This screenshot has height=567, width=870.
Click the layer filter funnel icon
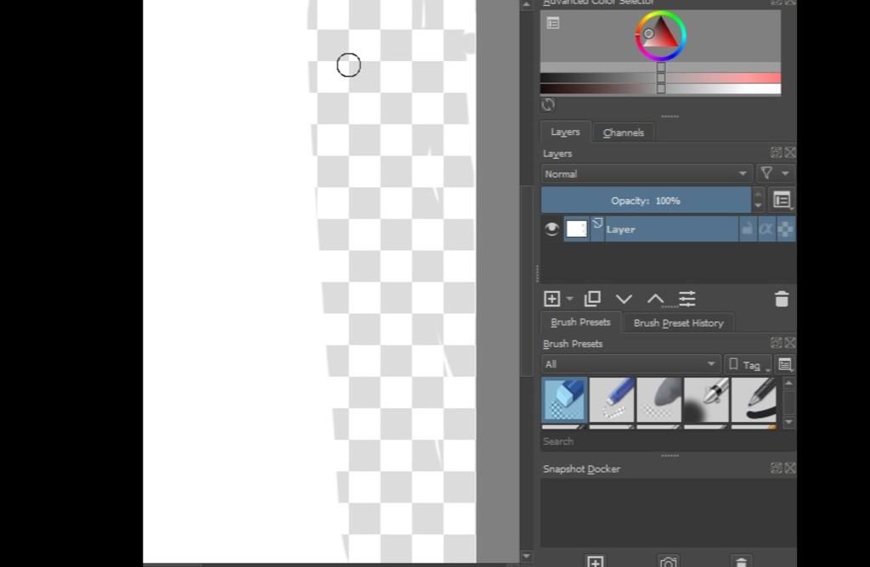(x=766, y=173)
